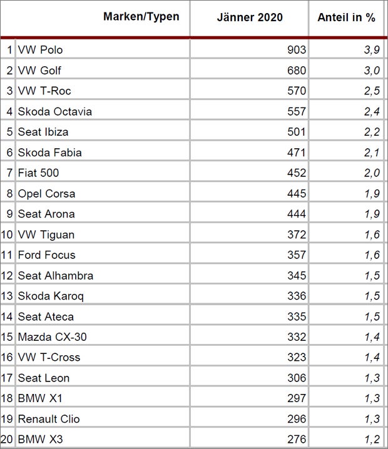The image size is (388, 449).
Task: Select the Jänner 2020 column header
Action: 250,18
